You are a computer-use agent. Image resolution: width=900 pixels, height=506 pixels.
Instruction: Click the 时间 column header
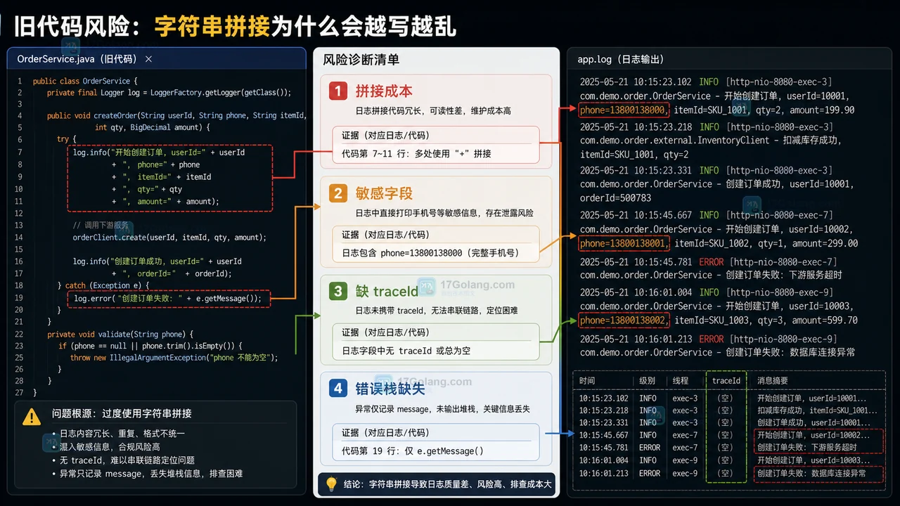pos(588,380)
